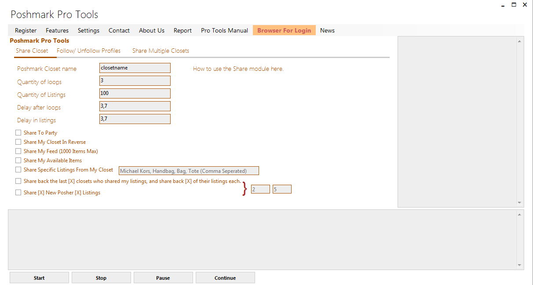This screenshot has height=285, width=533.
Task: Open the Settings menu
Action: 88,30
